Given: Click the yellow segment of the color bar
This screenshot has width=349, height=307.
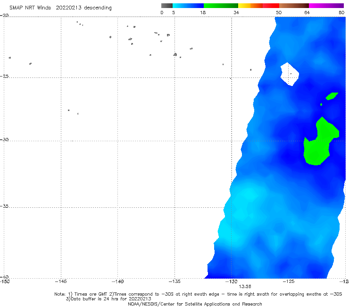Looking at the screenshot, I should 244,6.
